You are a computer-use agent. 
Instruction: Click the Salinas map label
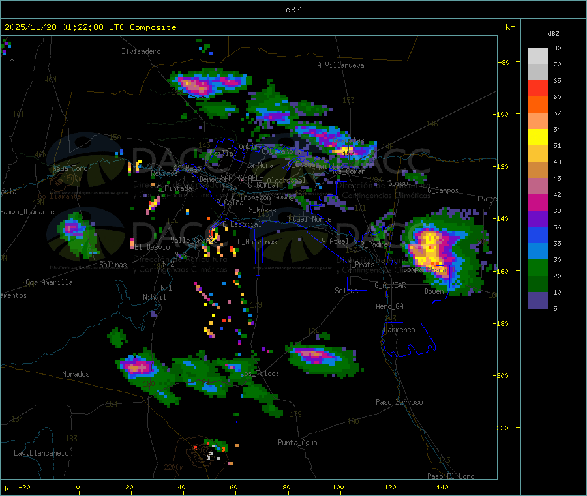[x=113, y=265]
